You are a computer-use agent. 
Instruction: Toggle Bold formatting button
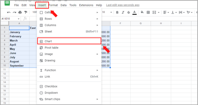point(117,12)
